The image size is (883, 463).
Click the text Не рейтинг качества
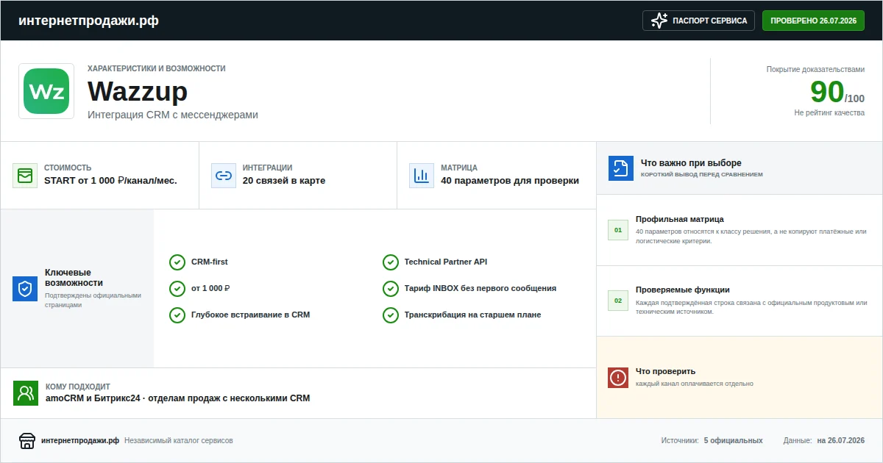pos(829,113)
